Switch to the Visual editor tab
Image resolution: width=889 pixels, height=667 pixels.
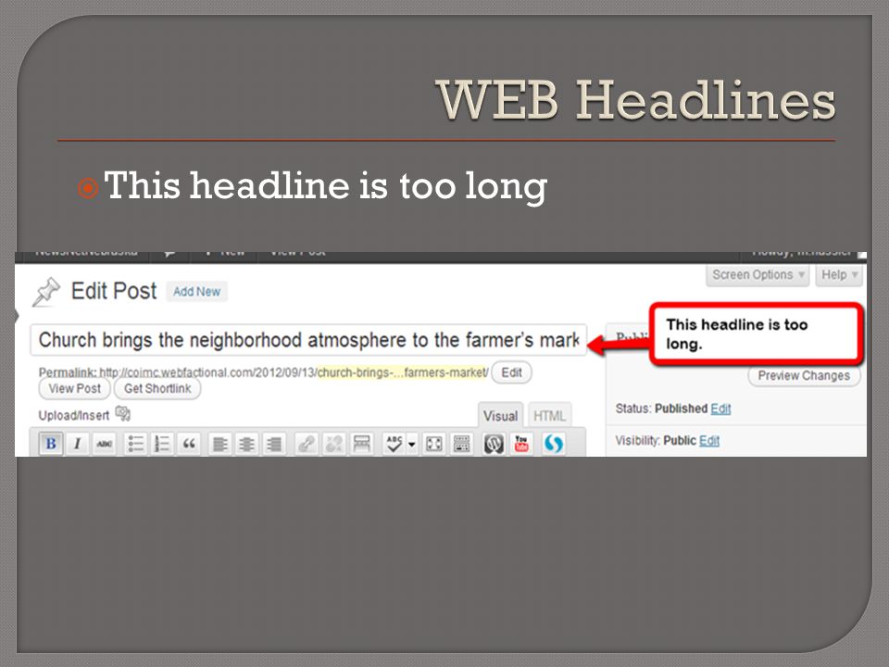pyautogui.click(x=500, y=416)
